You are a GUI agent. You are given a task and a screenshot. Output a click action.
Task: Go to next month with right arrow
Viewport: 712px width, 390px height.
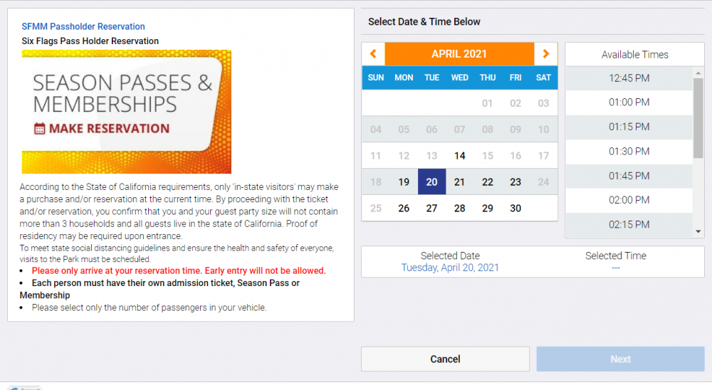[545, 54]
